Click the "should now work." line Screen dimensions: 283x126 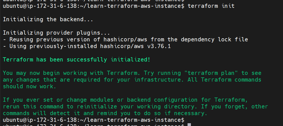pyautogui.click(x=29, y=87)
